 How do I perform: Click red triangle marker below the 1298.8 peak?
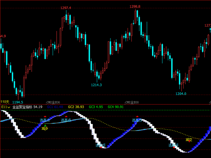pos(137,117)
